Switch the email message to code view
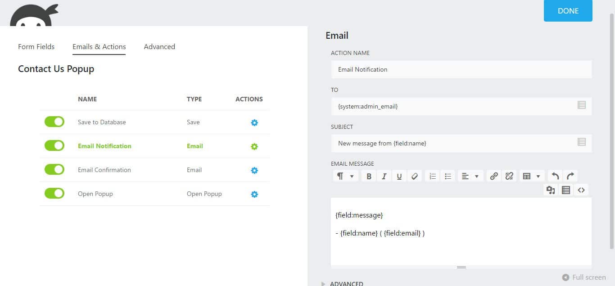615x286 pixels. pyautogui.click(x=581, y=190)
